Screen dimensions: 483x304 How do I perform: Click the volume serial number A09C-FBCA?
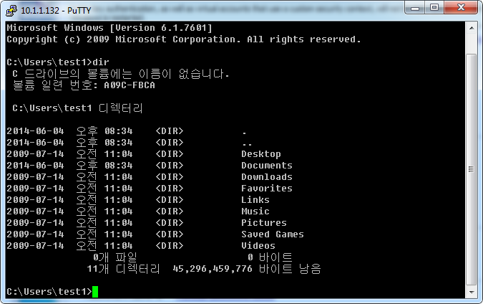coord(130,85)
